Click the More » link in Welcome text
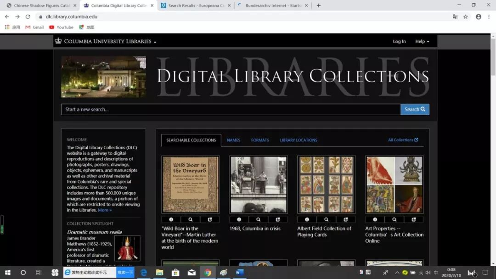The image size is (496, 279). point(105,210)
